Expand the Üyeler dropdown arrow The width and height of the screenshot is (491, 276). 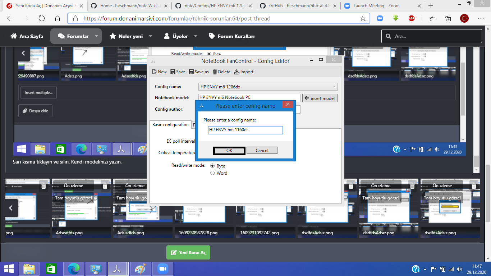[196, 36]
